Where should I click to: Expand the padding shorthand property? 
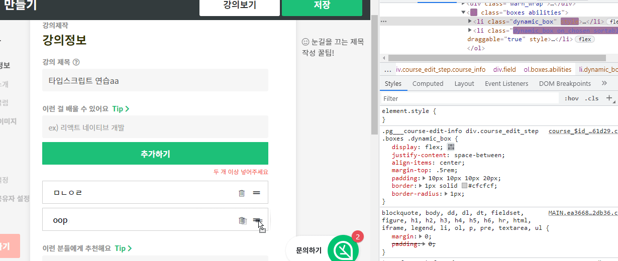(424, 178)
